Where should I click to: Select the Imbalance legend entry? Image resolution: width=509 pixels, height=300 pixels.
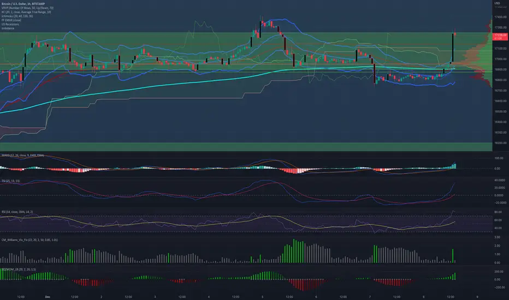8,28
